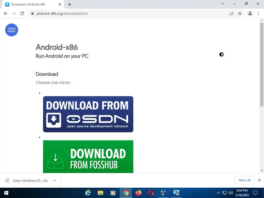Click the "Choose one mirror:" text
The height and width of the screenshot is (198, 264).
(53, 83)
